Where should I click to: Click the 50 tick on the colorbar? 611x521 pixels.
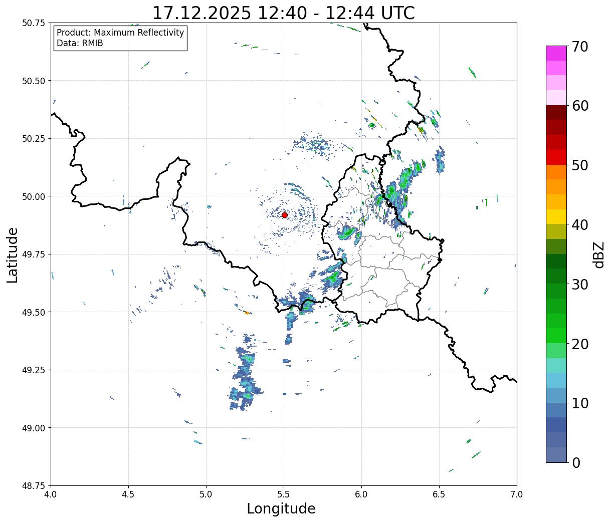pos(579,165)
